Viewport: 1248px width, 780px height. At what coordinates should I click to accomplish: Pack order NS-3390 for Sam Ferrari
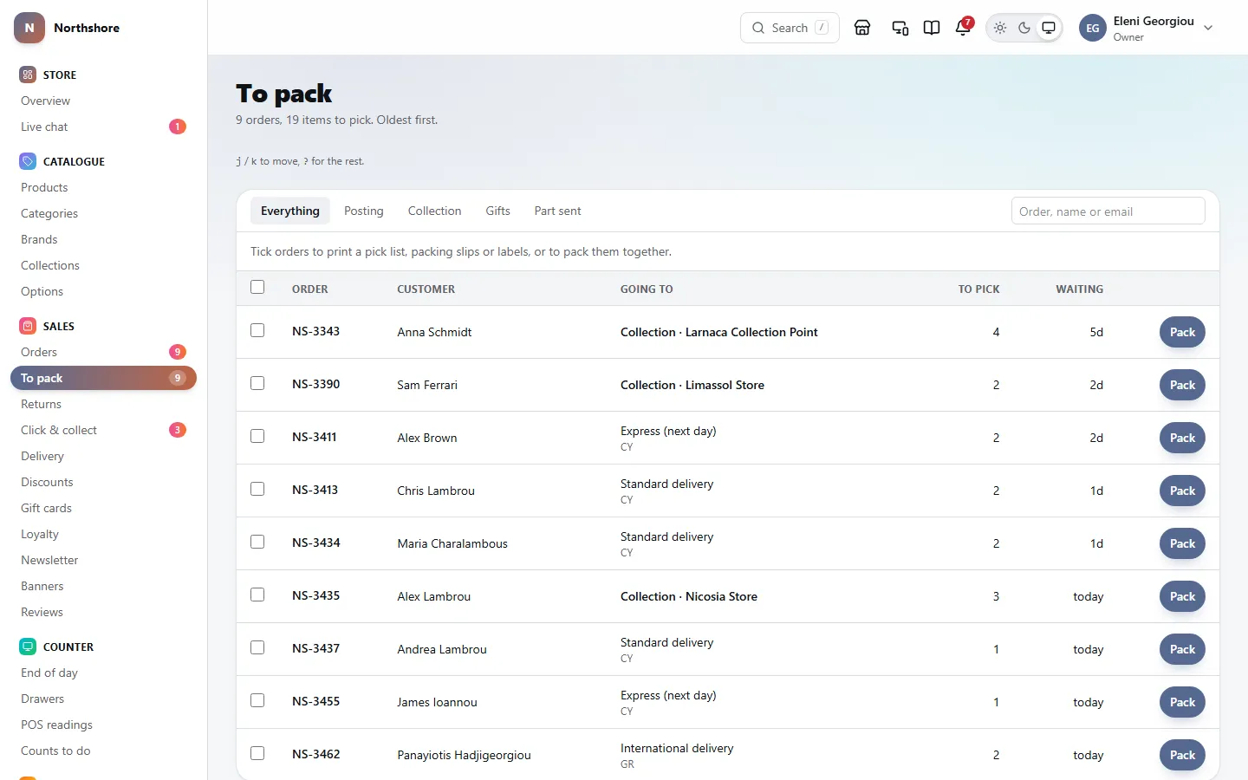(x=1182, y=385)
